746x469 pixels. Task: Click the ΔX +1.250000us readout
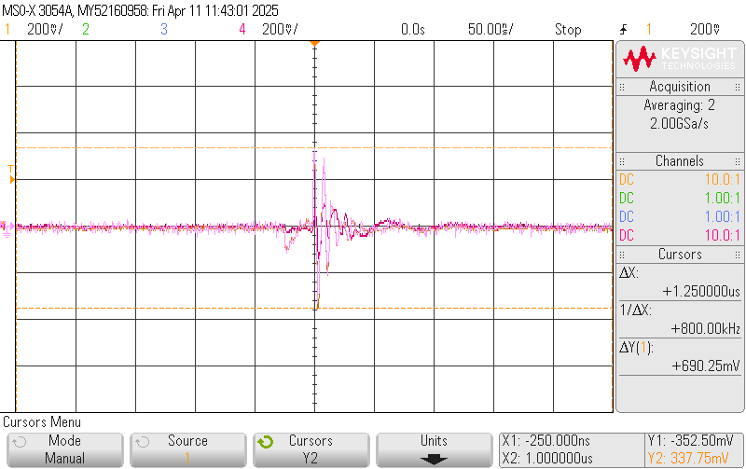point(680,283)
